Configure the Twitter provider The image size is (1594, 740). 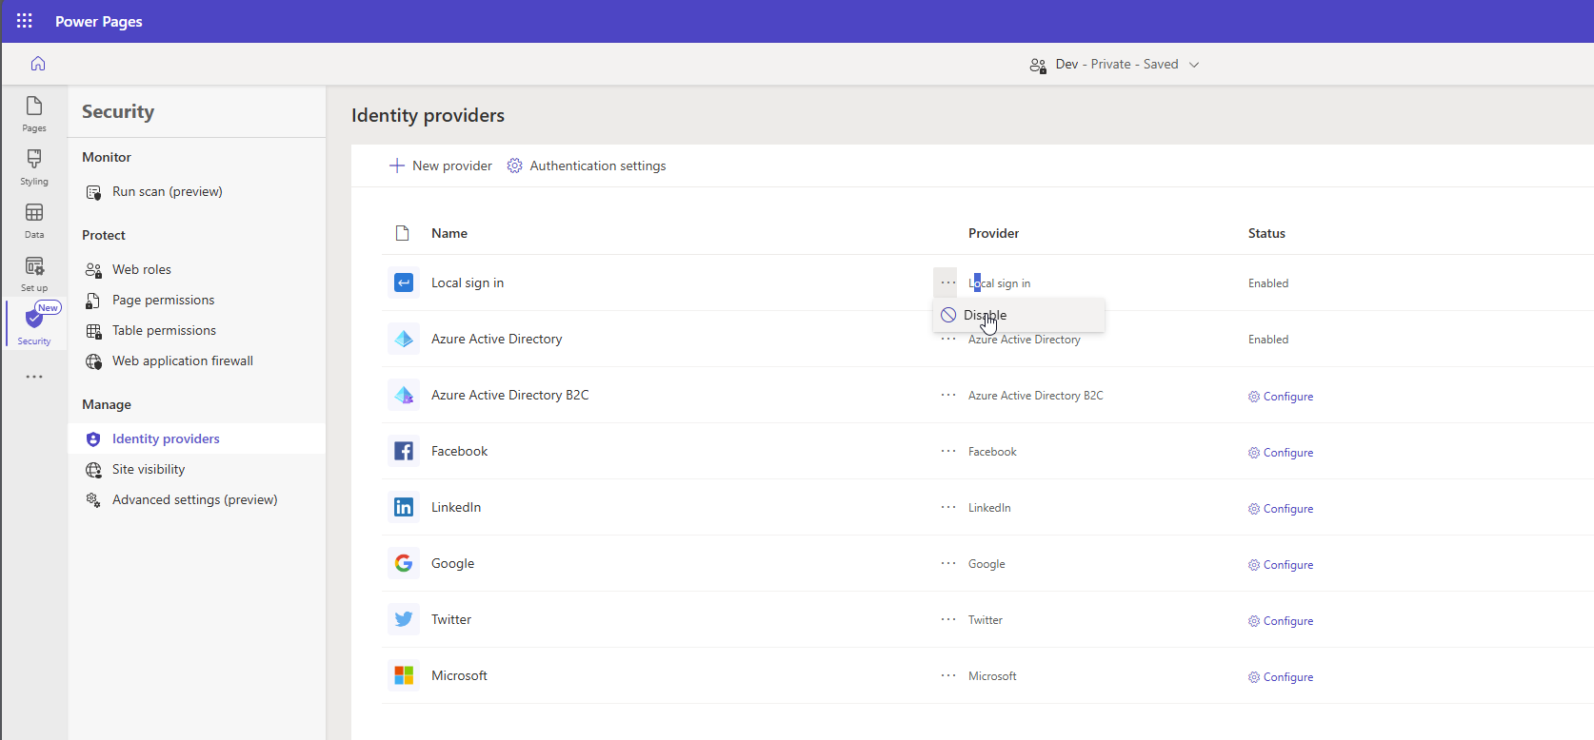pos(1281,621)
